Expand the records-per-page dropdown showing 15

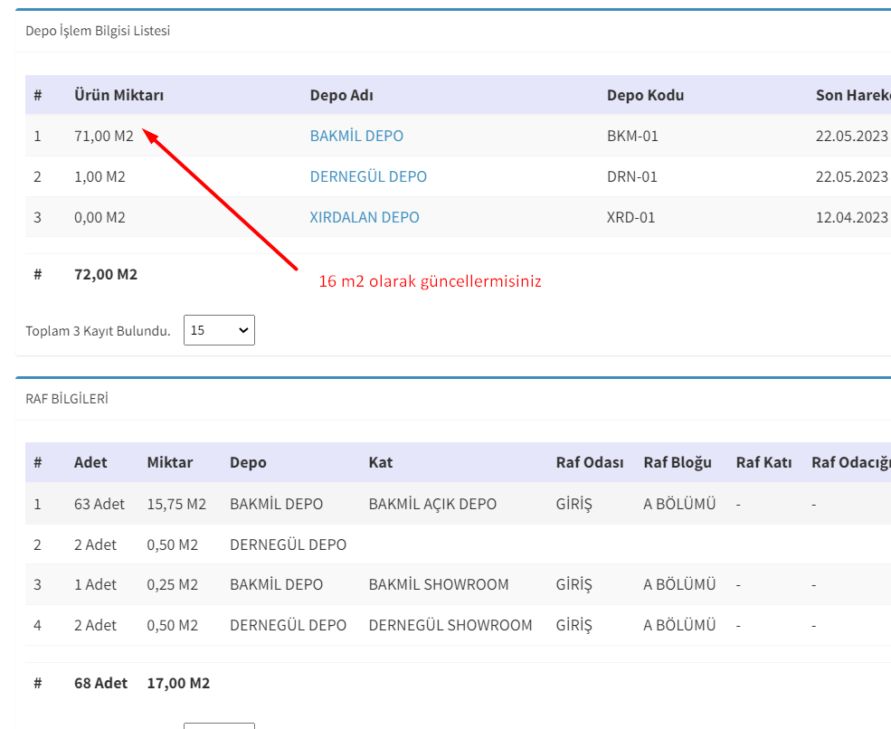tap(219, 331)
